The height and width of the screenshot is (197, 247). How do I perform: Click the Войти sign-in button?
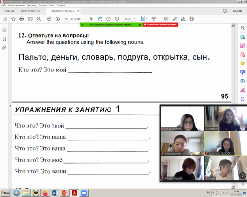[x=237, y=11]
